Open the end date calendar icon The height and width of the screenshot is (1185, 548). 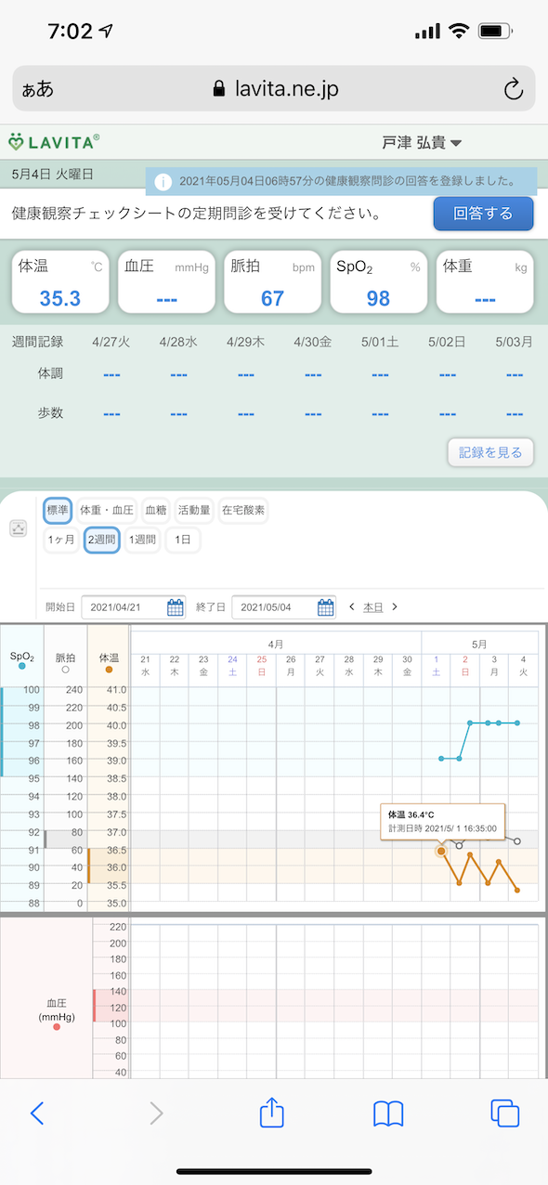click(326, 607)
